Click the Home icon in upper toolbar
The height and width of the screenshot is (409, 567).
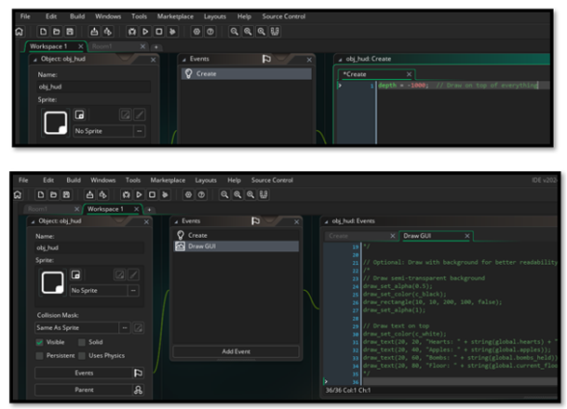(18, 31)
